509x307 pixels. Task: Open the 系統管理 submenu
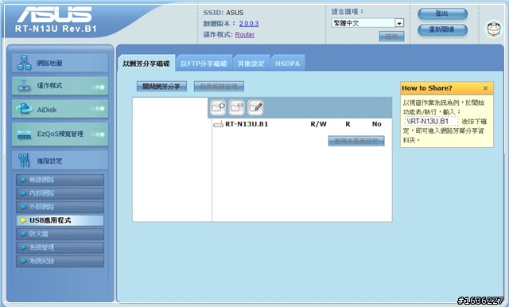coord(60,247)
